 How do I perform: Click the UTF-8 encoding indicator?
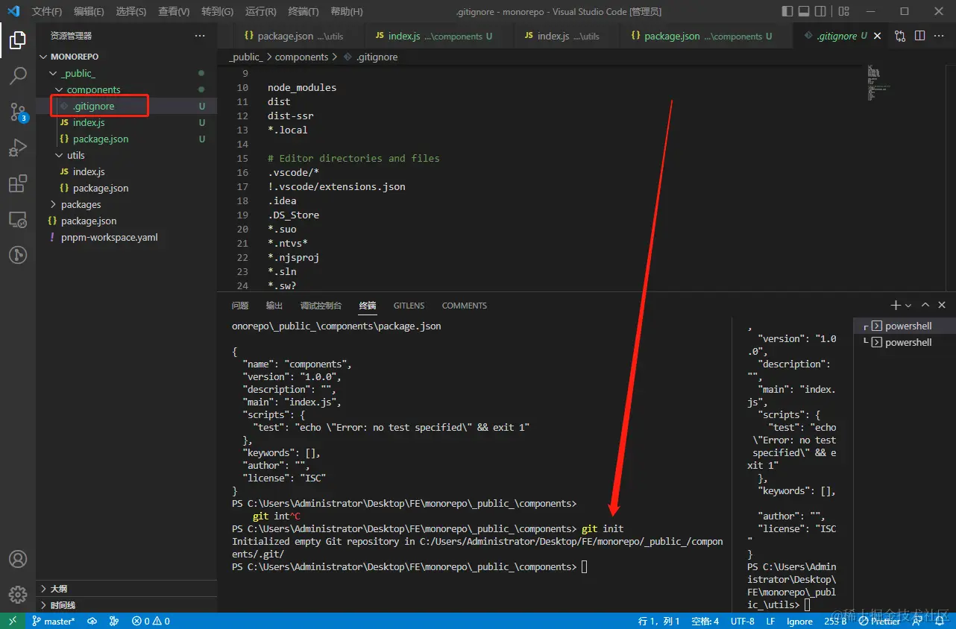point(742,621)
